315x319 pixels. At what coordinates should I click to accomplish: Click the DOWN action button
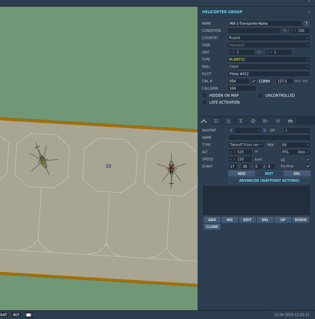tap(301, 220)
